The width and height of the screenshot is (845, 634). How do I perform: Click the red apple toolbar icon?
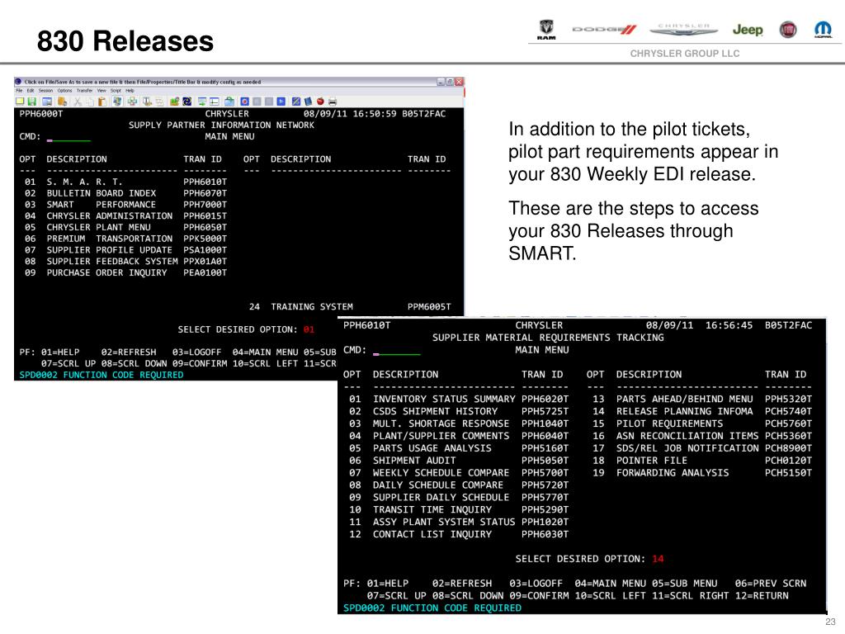(x=321, y=102)
